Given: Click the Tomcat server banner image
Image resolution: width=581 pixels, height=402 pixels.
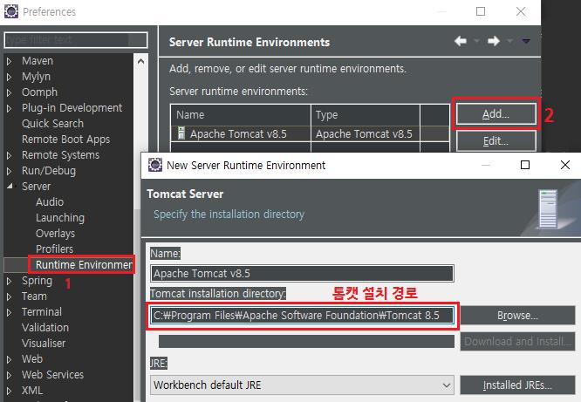Looking at the screenshot, I should pyautogui.click(x=549, y=209).
